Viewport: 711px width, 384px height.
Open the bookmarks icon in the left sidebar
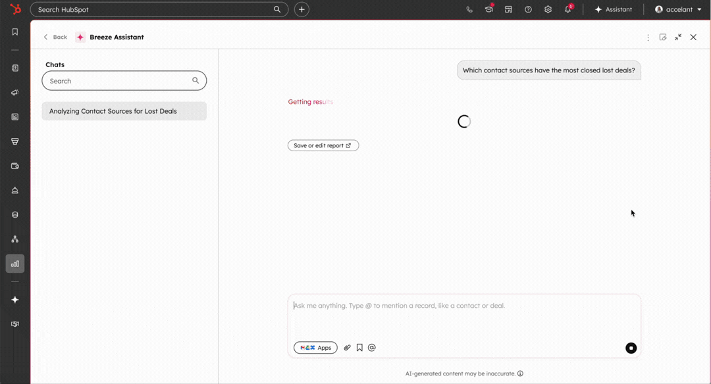click(x=14, y=31)
